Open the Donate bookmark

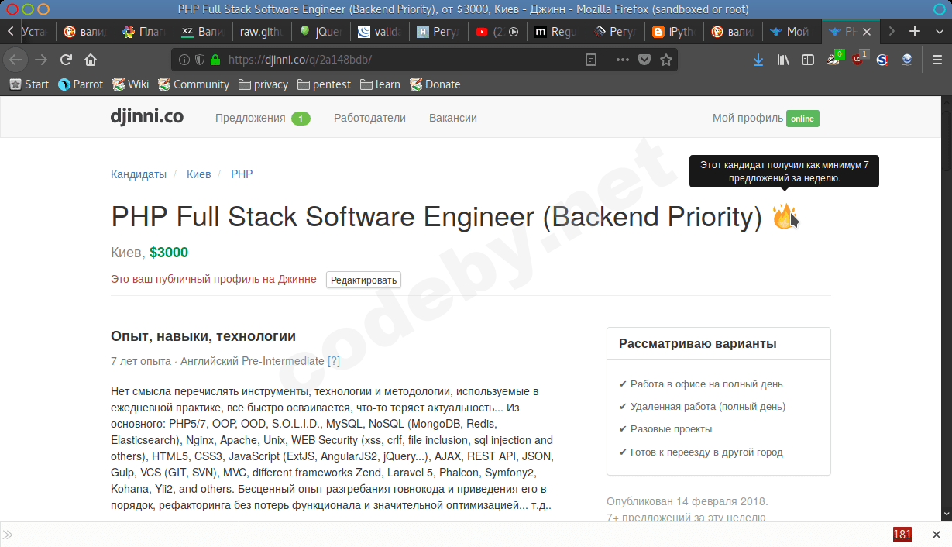[435, 84]
